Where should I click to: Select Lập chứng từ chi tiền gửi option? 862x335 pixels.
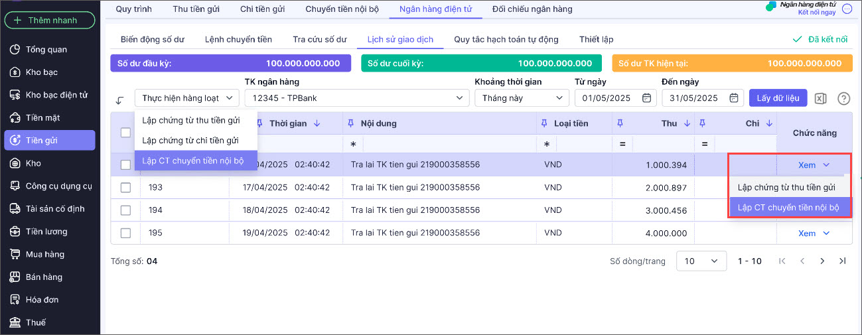pos(190,141)
